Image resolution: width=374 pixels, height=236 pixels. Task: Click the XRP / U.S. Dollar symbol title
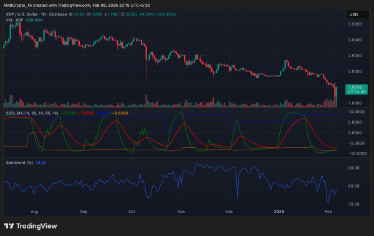point(22,14)
